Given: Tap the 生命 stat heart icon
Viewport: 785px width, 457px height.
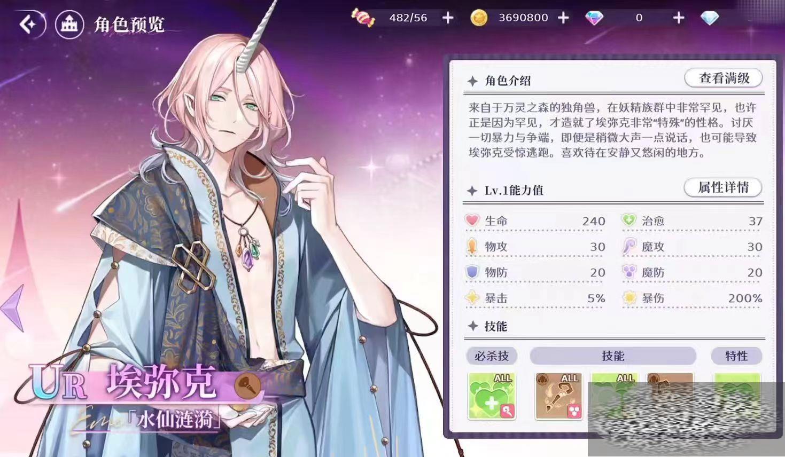Looking at the screenshot, I should (472, 220).
